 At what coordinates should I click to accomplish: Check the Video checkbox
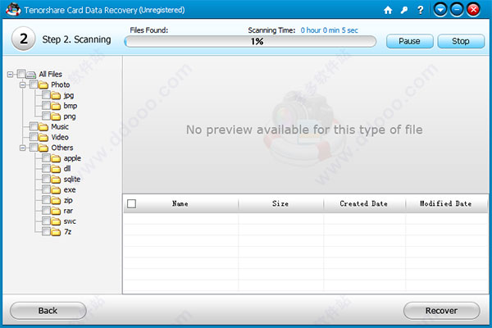click(34, 137)
